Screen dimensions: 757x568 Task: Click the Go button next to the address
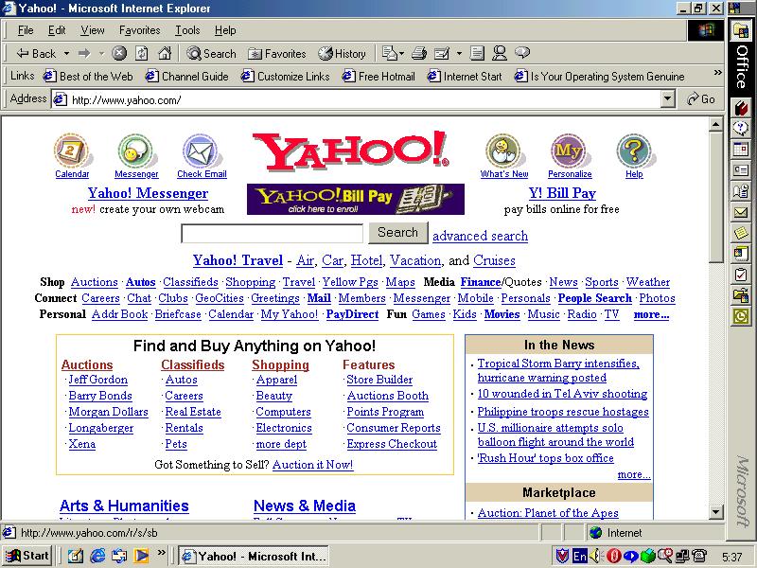[x=701, y=99]
